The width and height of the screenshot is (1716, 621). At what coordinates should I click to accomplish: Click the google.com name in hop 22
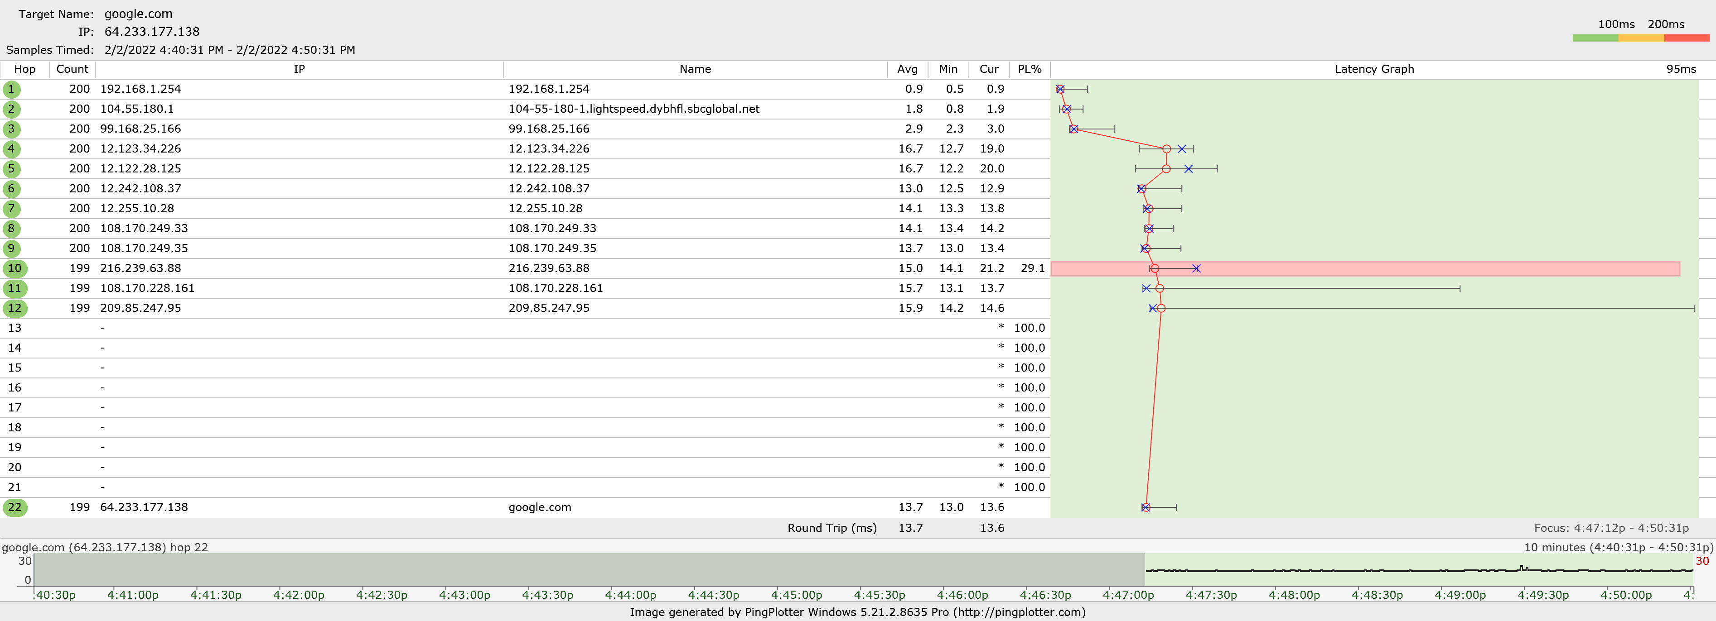[540, 507]
